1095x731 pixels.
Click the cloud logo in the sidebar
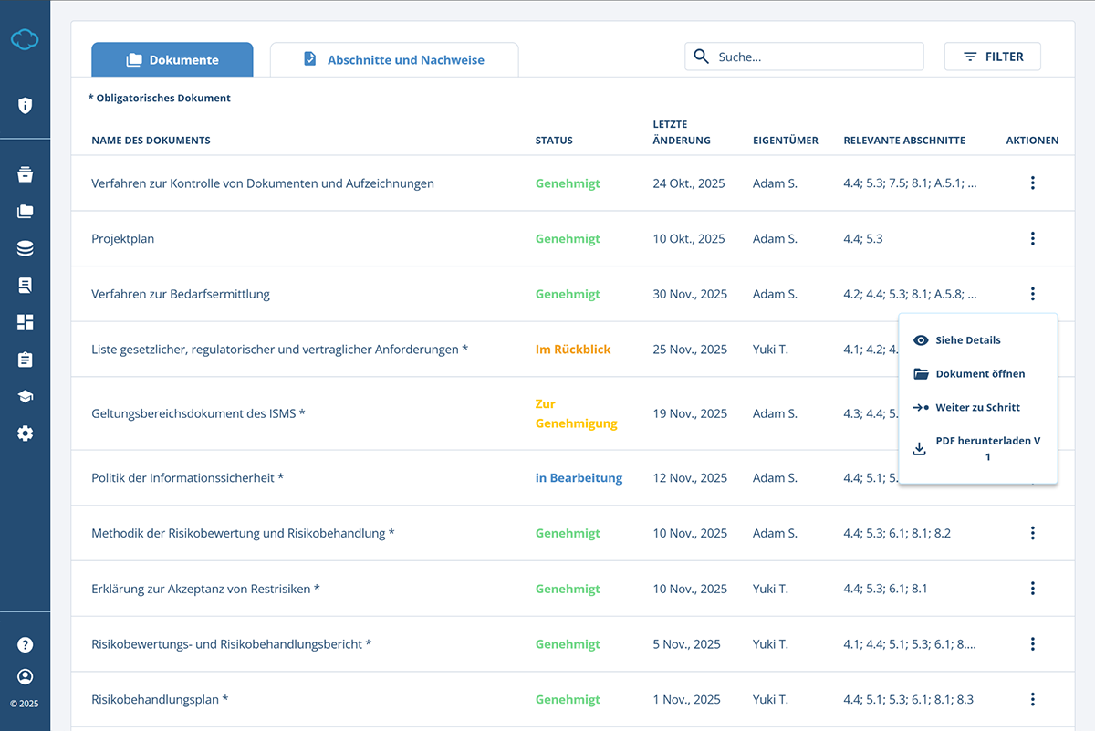(25, 39)
